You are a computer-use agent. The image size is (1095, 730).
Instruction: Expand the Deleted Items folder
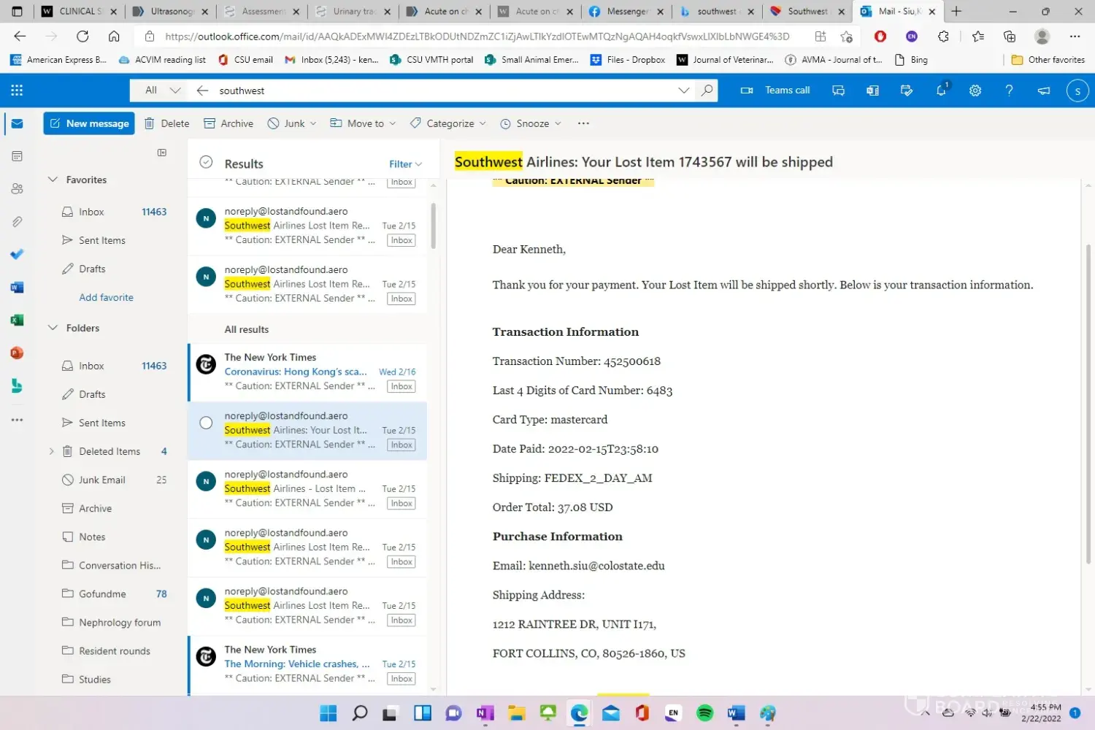point(51,451)
